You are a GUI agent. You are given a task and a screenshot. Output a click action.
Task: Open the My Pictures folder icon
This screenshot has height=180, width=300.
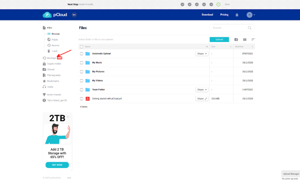(x=87, y=72)
